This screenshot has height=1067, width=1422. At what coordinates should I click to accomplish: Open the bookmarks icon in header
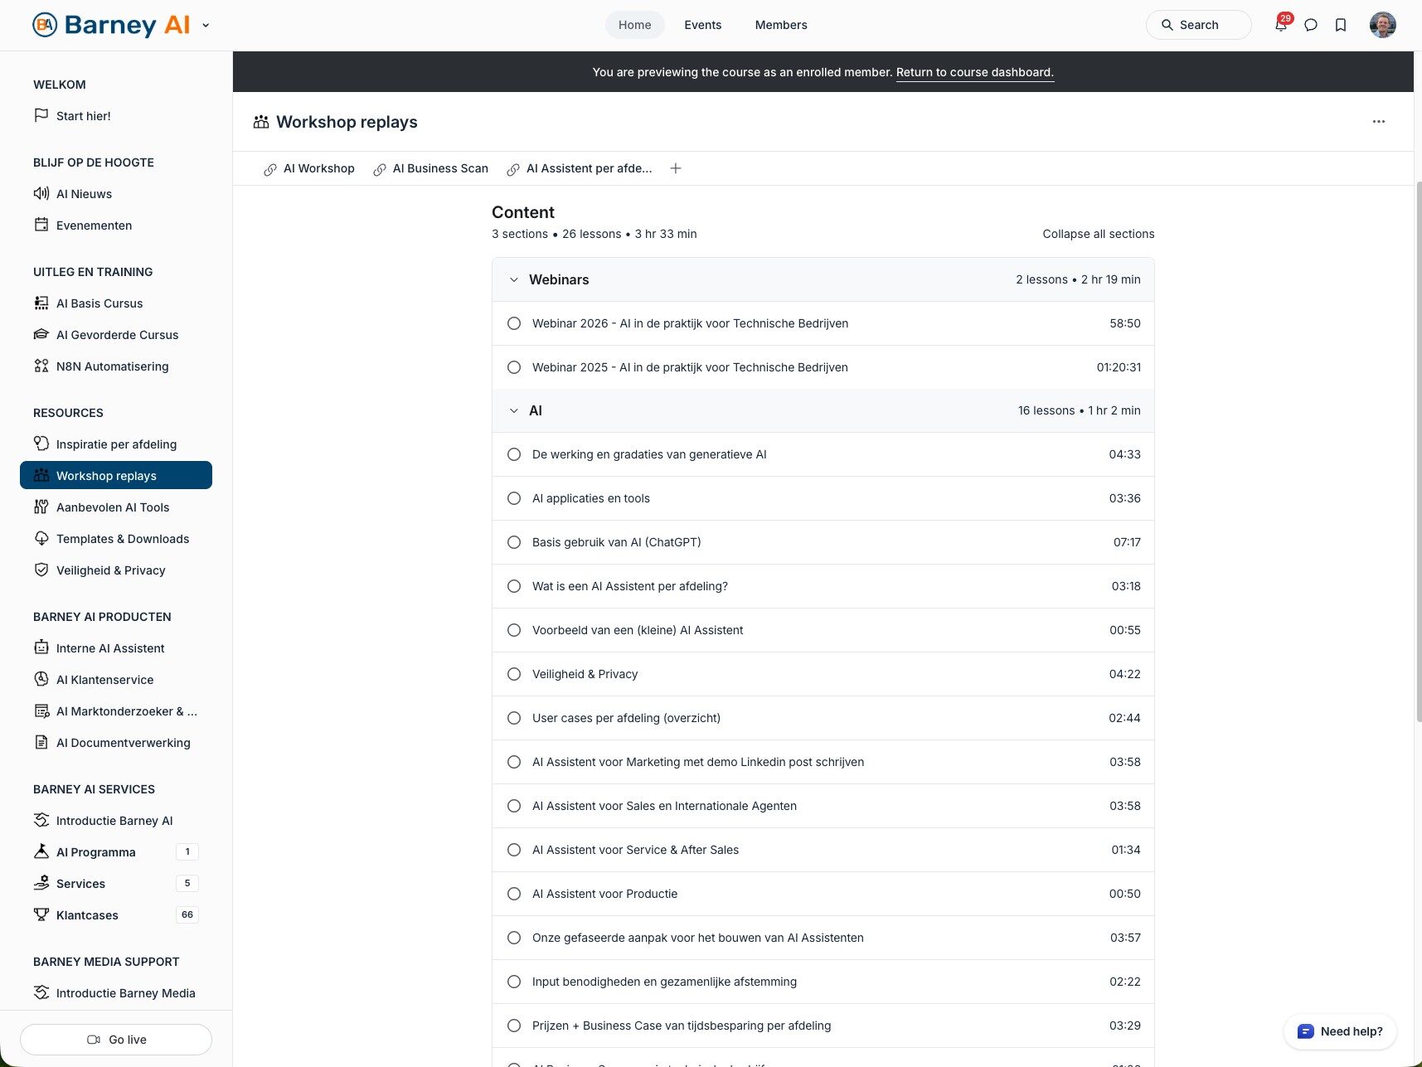[x=1341, y=25]
